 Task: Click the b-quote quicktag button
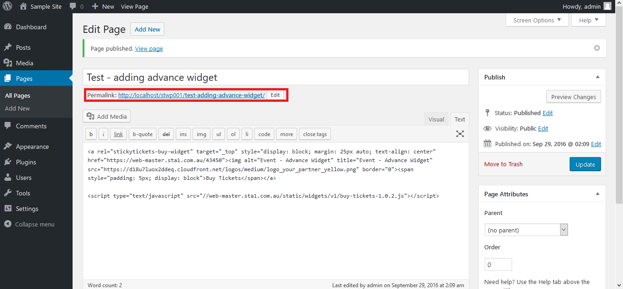[142, 134]
